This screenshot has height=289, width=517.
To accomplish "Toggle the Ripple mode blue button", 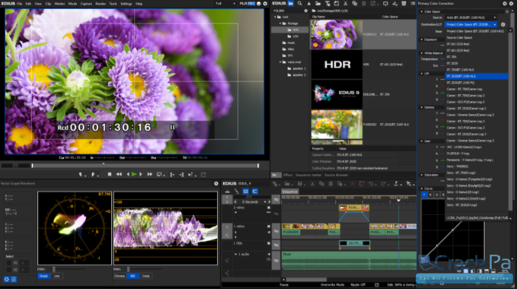I will pyautogui.click(x=246, y=191).
